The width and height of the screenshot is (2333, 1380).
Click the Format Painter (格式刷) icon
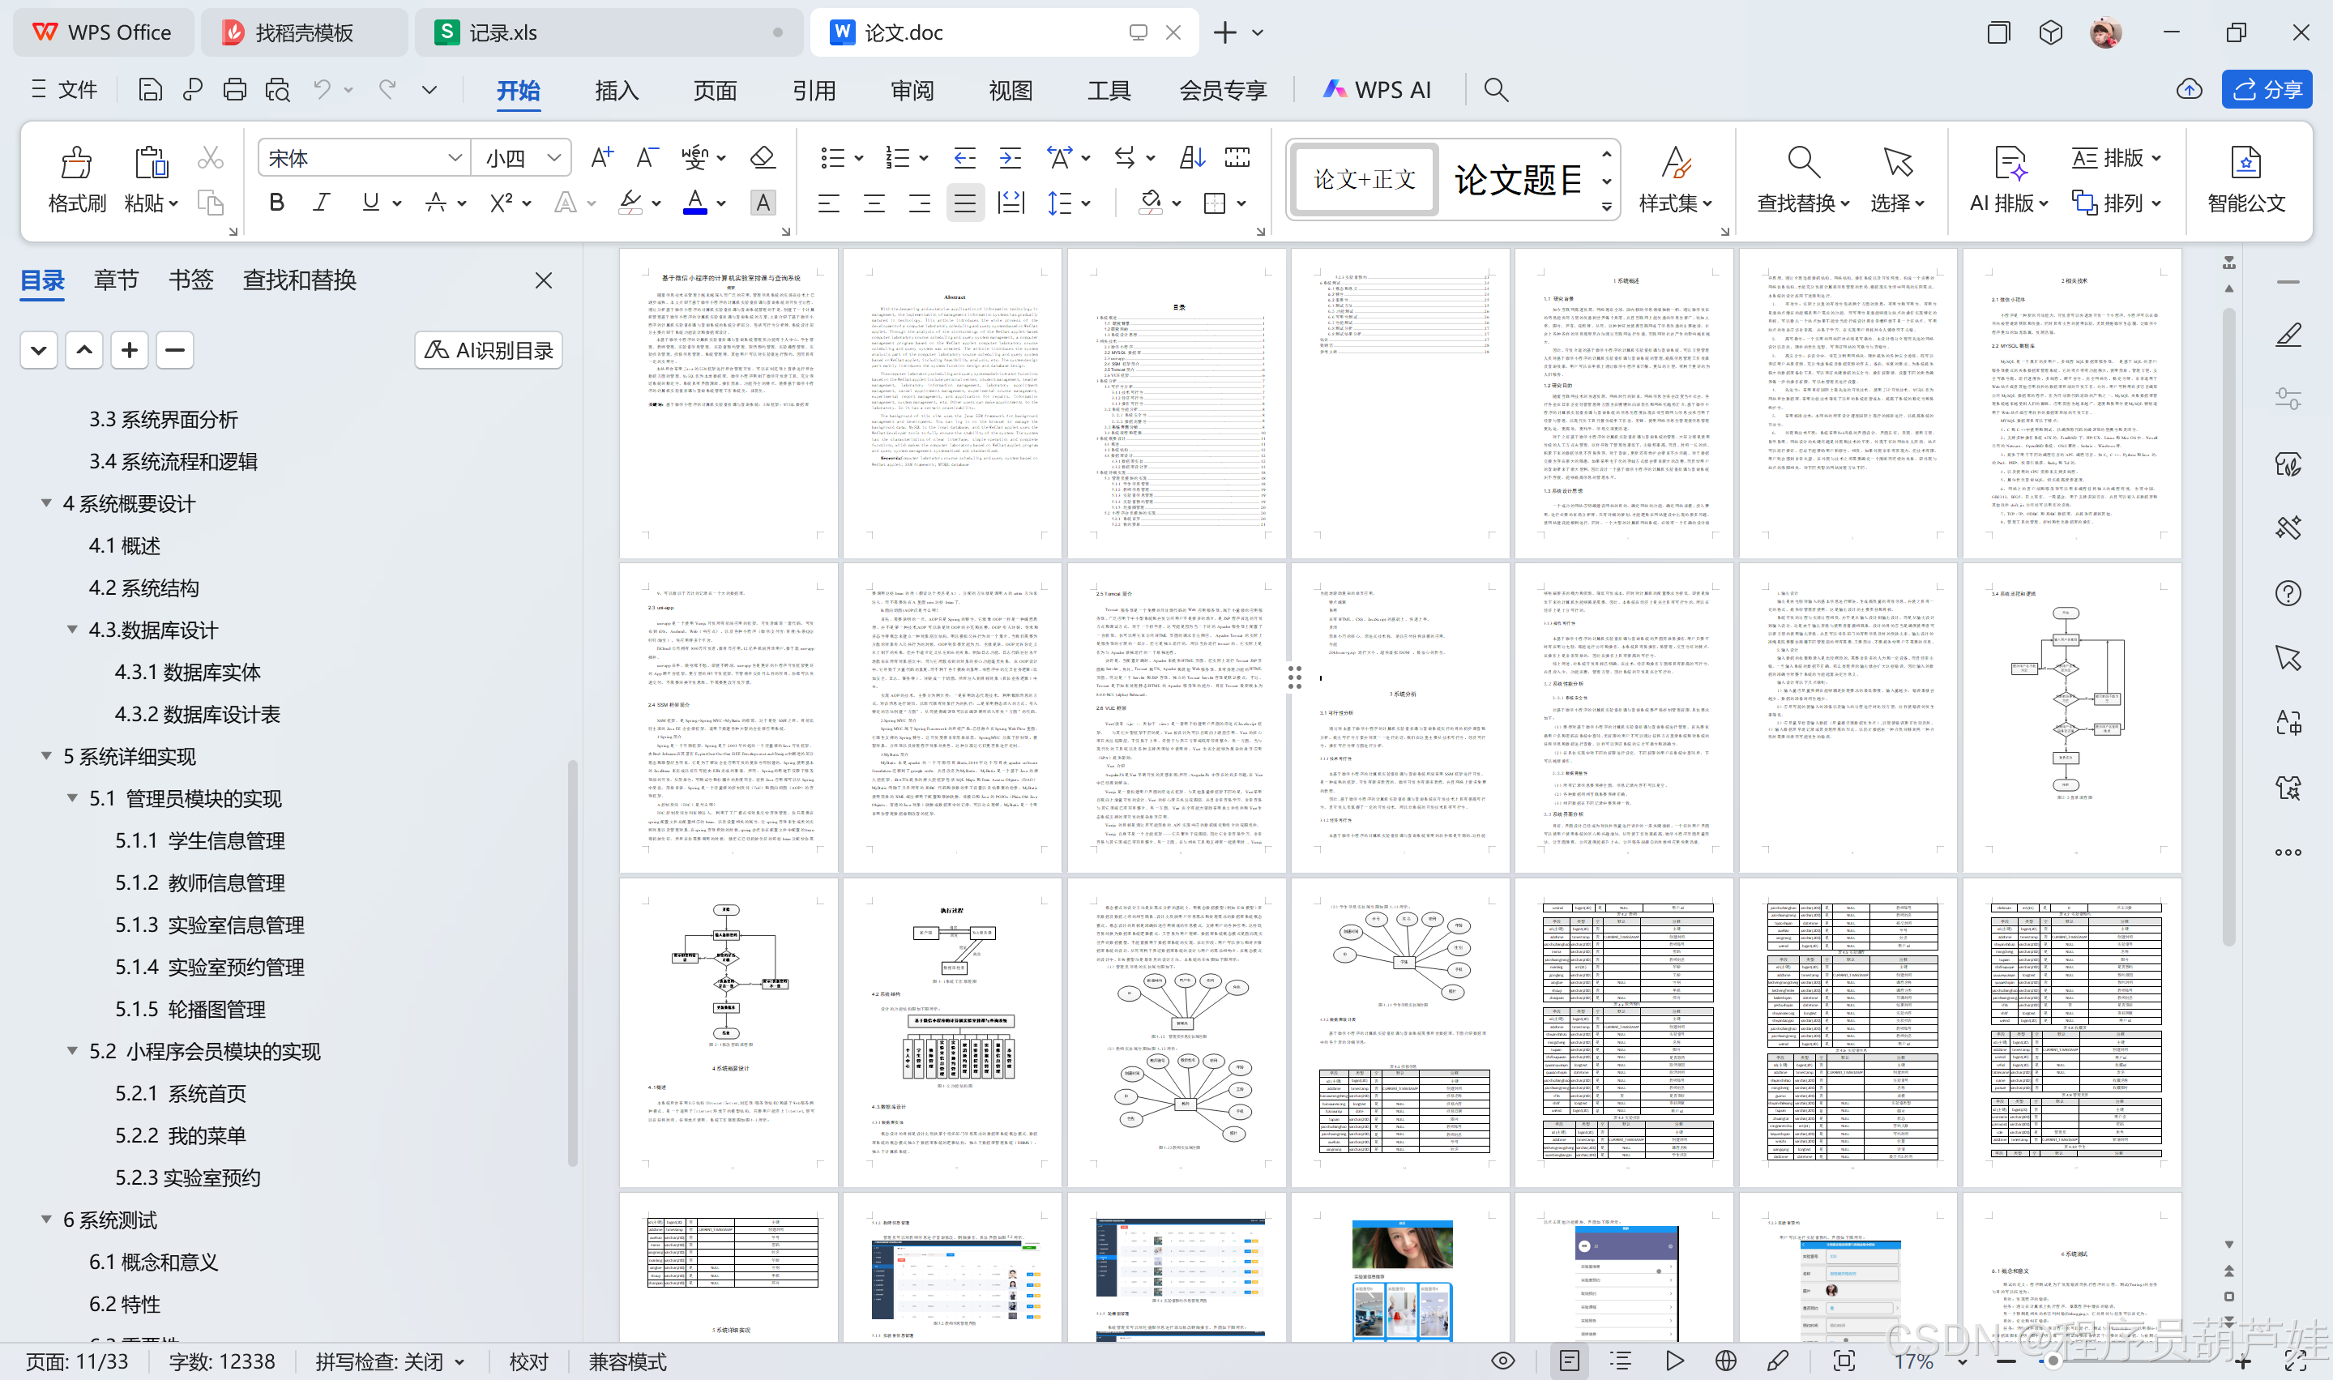[76, 163]
